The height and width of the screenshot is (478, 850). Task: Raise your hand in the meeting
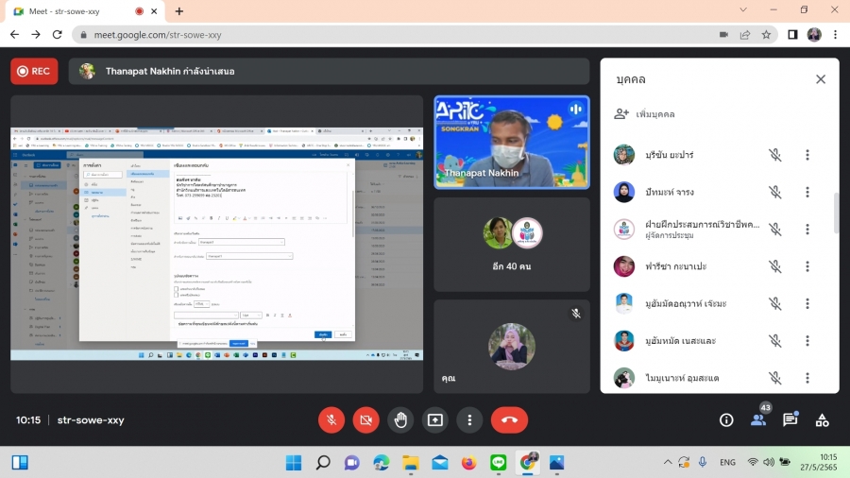click(x=400, y=420)
